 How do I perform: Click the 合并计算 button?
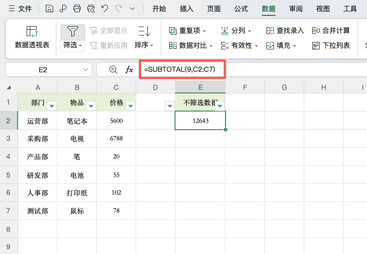tap(331, 31)
